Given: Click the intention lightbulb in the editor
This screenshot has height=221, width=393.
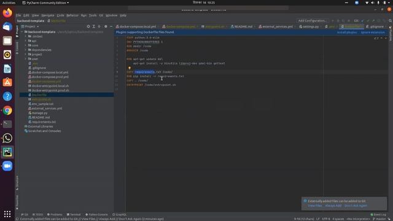Looking at the screenshot, I should click(130, 68).
